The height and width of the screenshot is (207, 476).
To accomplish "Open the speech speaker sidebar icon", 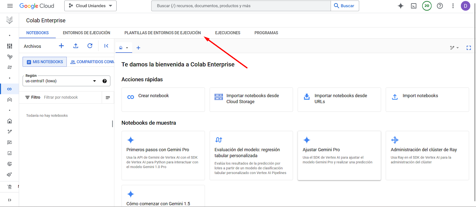I will coord(10,175).
